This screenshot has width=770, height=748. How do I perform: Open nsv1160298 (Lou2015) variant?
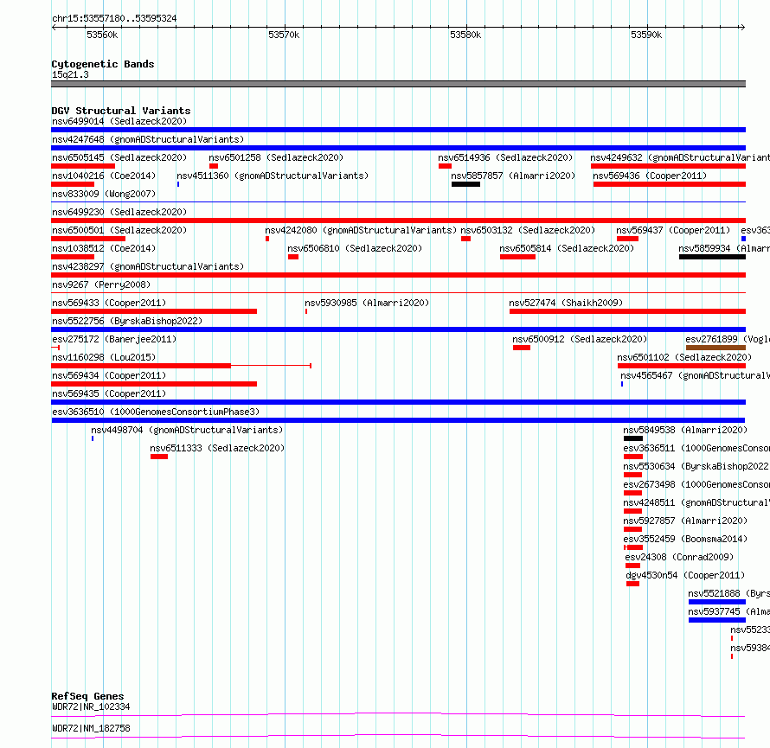104,357
